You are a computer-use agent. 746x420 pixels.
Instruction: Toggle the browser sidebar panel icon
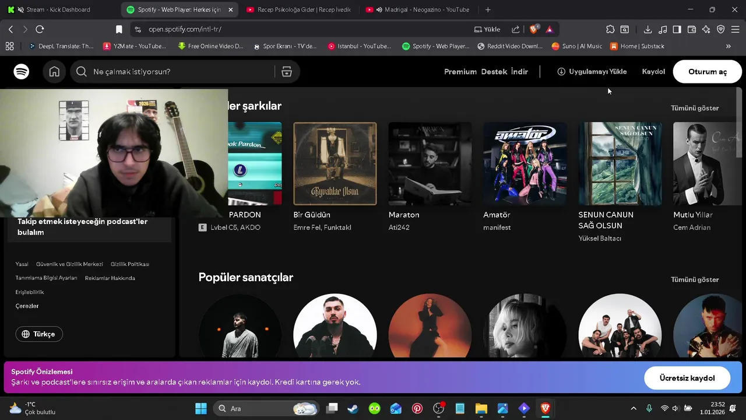point(677,29)
